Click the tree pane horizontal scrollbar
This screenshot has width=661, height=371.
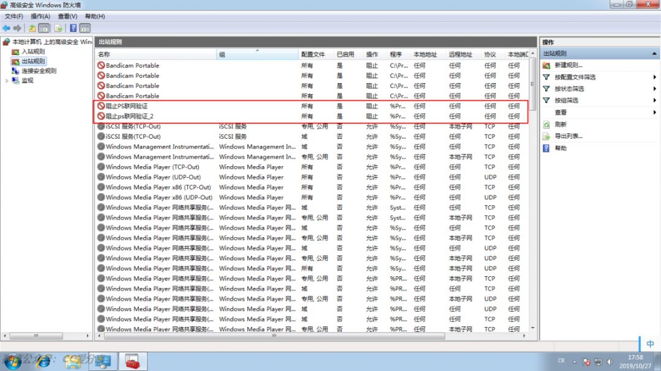36,336
